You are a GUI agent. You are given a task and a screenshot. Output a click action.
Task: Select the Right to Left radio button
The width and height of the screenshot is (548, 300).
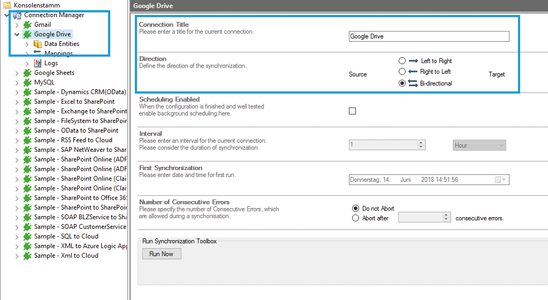[402, 72]
